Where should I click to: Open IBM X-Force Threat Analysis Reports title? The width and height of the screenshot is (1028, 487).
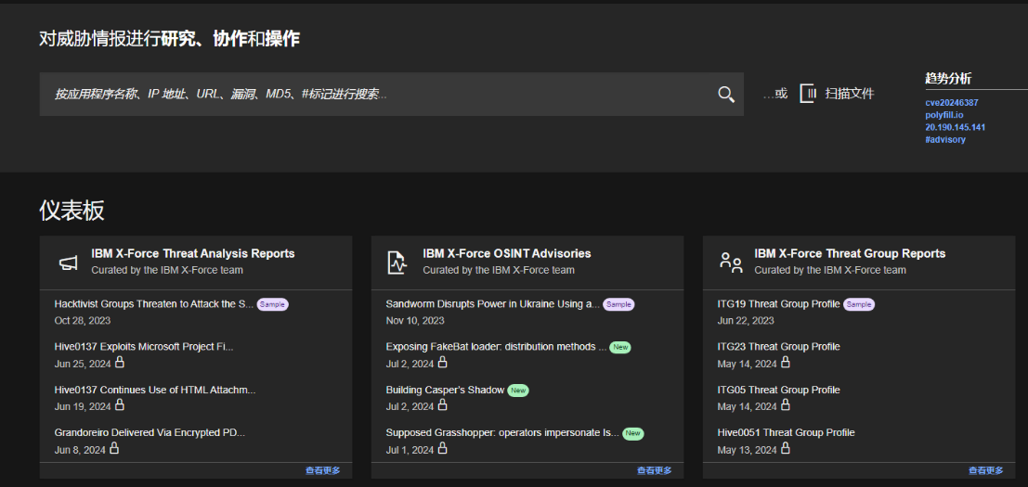tap(193, 254)
